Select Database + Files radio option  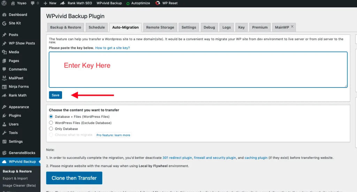click(x=51, y=116)
